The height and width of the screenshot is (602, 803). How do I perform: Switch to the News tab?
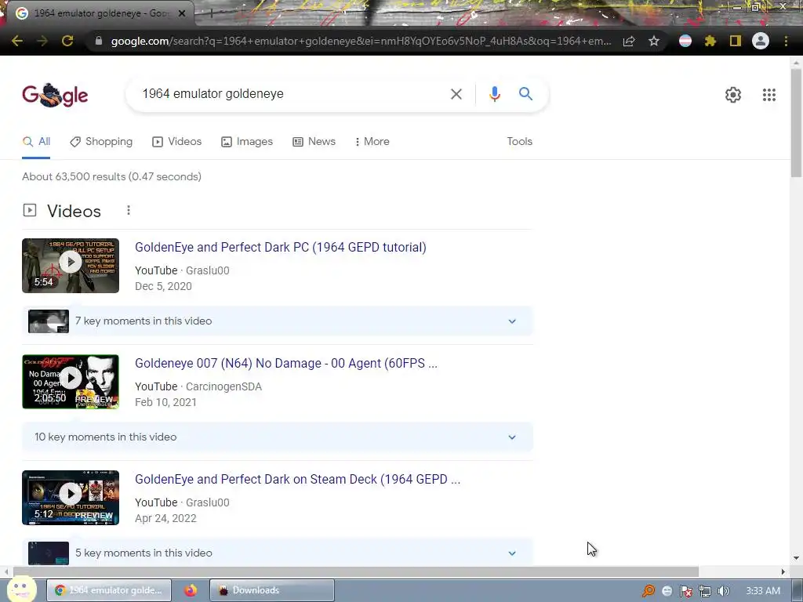[x=314, y=142]
